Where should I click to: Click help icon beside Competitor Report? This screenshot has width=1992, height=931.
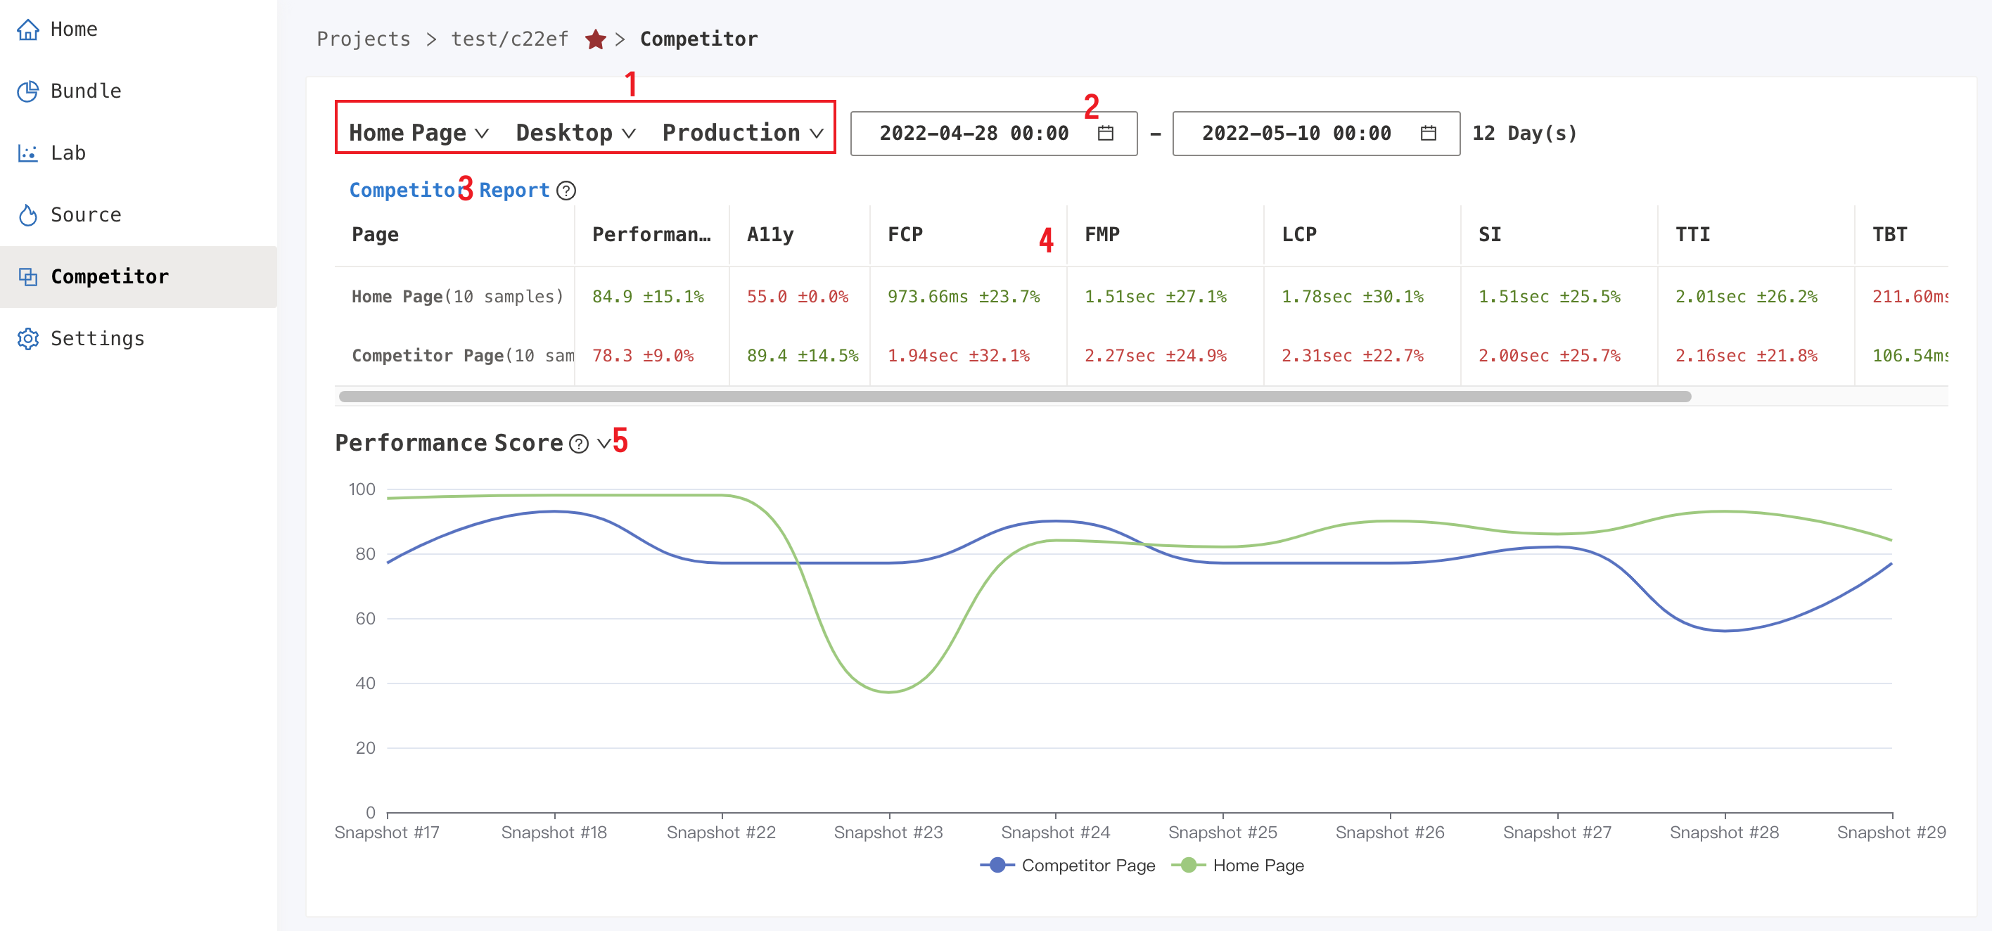(x=566, y=191)
